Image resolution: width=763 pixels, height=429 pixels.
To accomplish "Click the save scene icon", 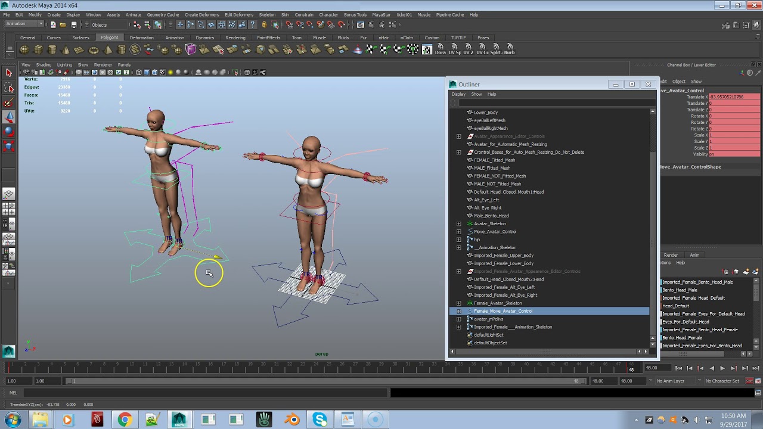I will [74, 24].
